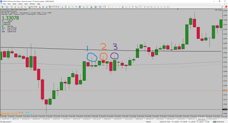This screenshot has height=123, width=228.
Task: Open the templates dropdown
Action: click(100, 7)
